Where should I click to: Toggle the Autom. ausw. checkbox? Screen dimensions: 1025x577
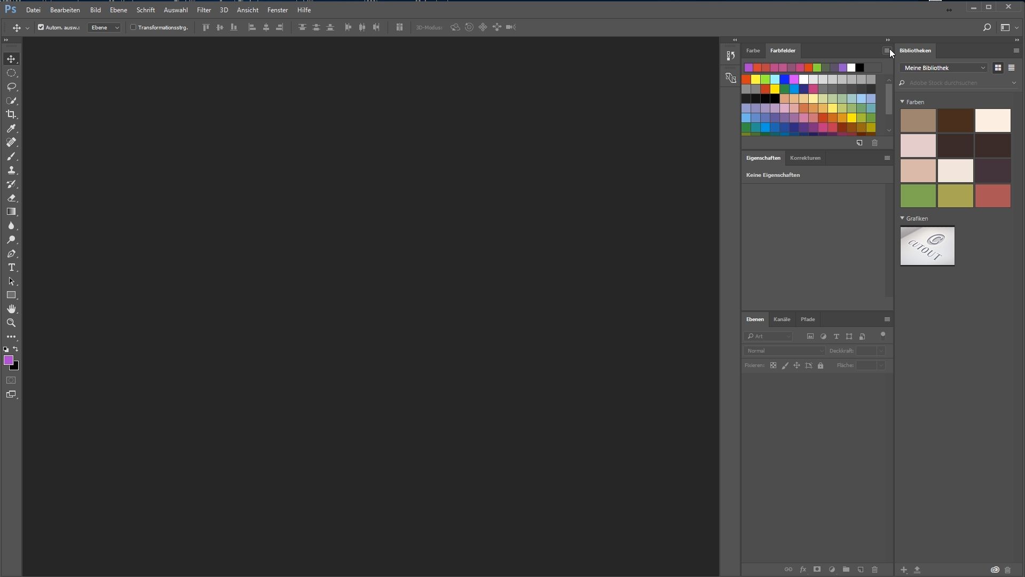pyautogui.click(x=41, y=27)
